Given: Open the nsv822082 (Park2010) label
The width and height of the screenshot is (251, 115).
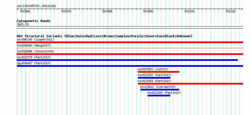Looking at the screenshot, I should tap(155, 75).
